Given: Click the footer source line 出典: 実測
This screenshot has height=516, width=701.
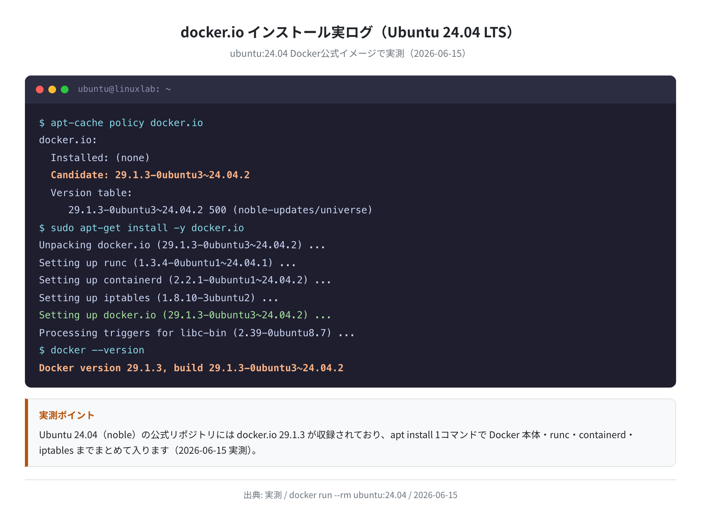Looking at the screenshot, I should coord(350,495).
